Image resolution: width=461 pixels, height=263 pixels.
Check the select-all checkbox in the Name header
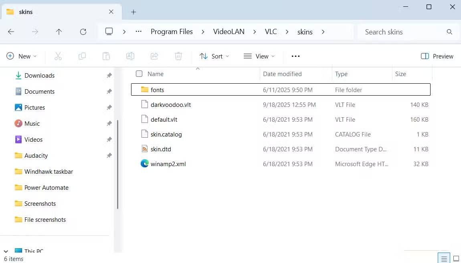(139, 74)
